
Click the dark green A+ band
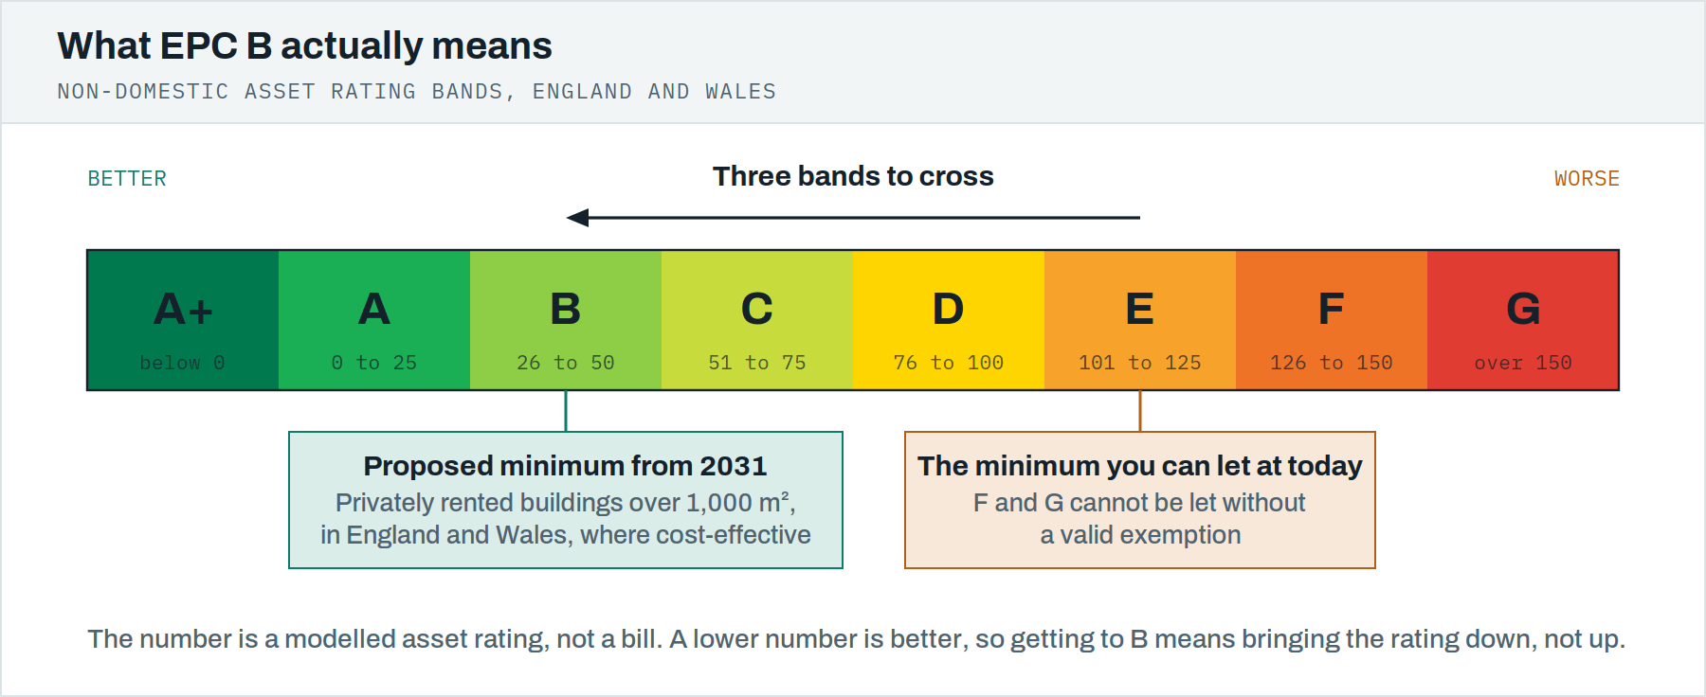click(183, 320)
